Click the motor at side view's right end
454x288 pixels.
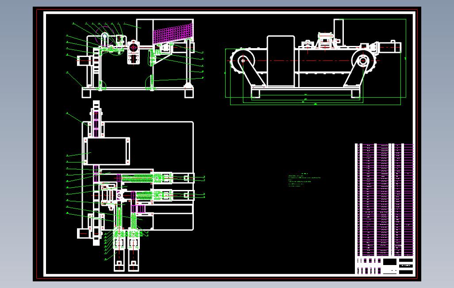[x=389, y=47]
